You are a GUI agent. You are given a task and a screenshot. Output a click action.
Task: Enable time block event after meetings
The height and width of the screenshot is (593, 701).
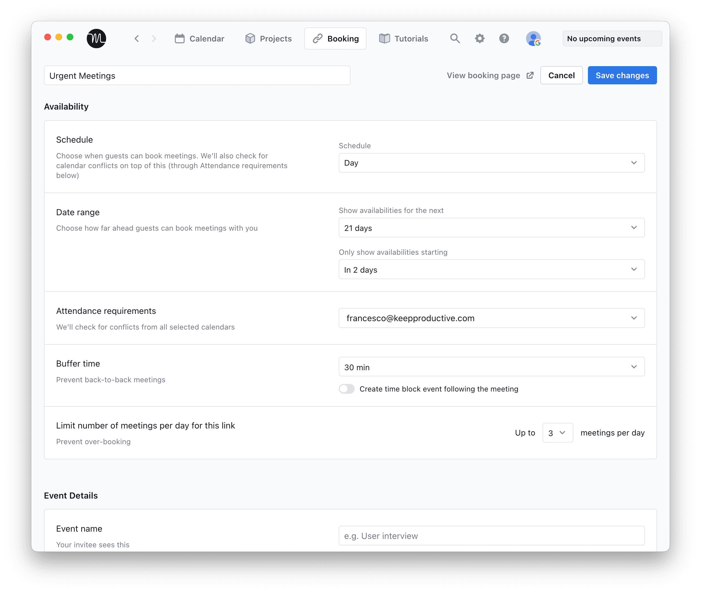coord(347,389)
